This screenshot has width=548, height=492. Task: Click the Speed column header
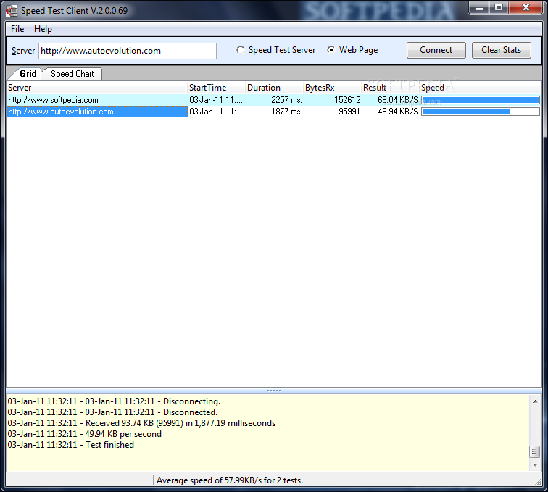(x=481, y=88)
